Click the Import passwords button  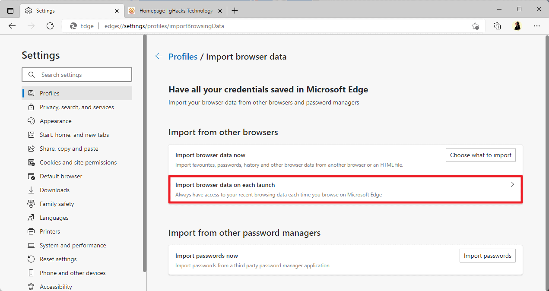point(487,256)
